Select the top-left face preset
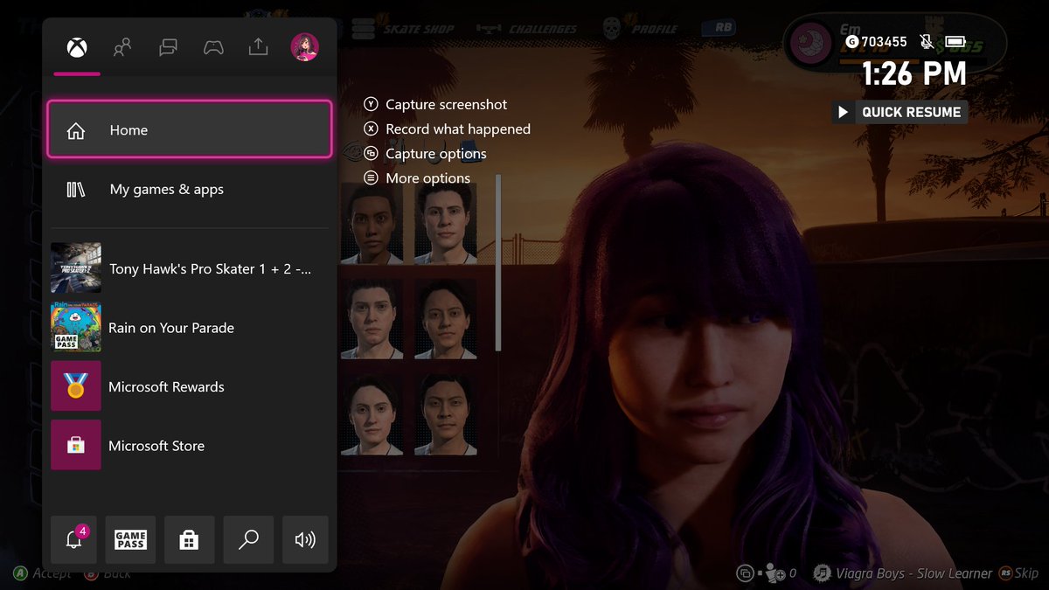Viewport: 1049px width, 590px height. [372, 224]
